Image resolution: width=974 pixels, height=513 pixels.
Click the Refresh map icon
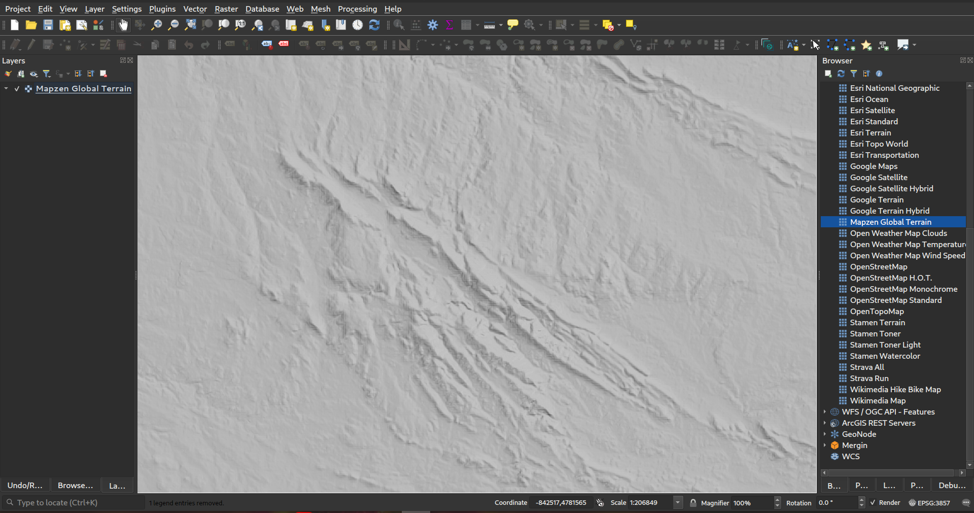pos(374,25)
